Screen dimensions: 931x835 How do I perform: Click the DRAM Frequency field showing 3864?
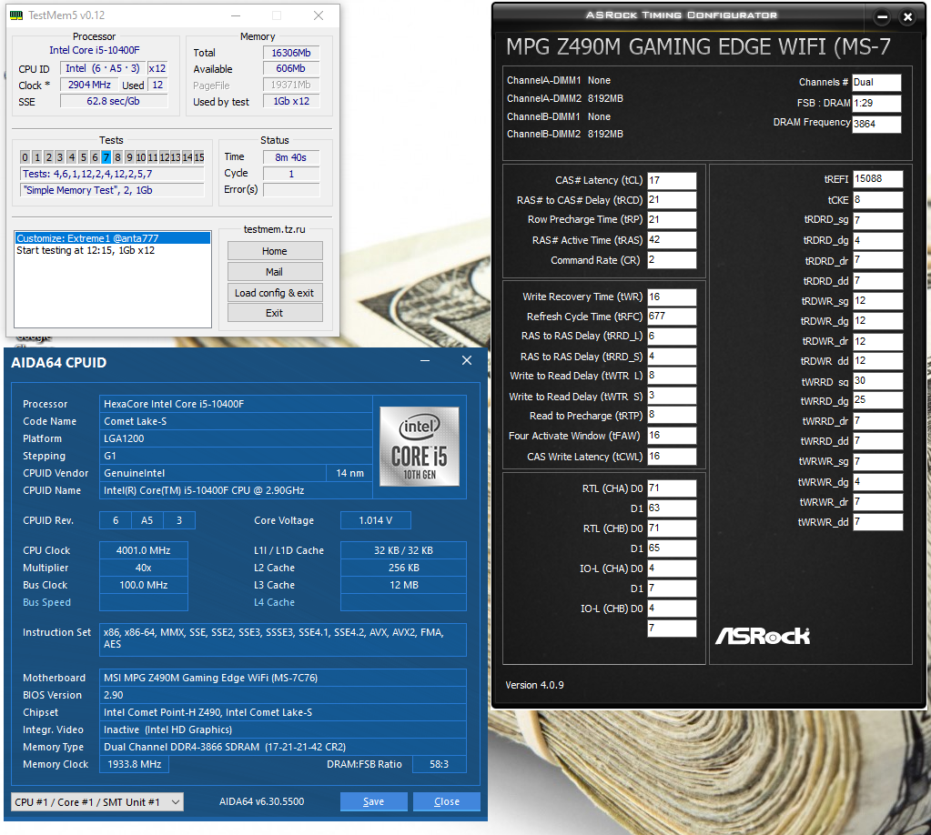click(x=876, y=124)
